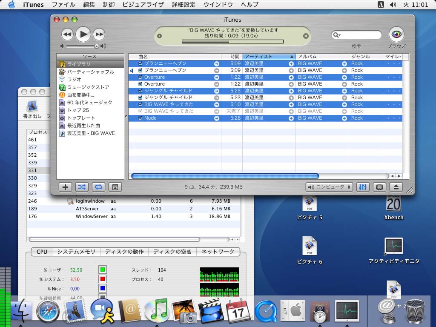Skip back to the previous track

67,34
